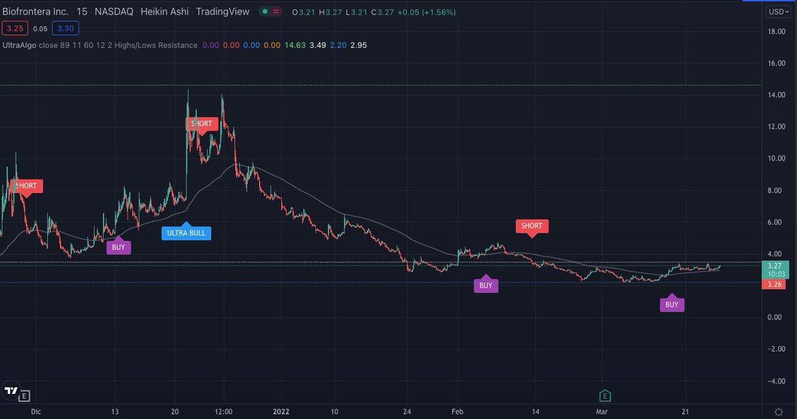Image resolution: width=797 pixels, height=419 pixels.
Task: Click the 0.05 spread value
Action: 40,29
